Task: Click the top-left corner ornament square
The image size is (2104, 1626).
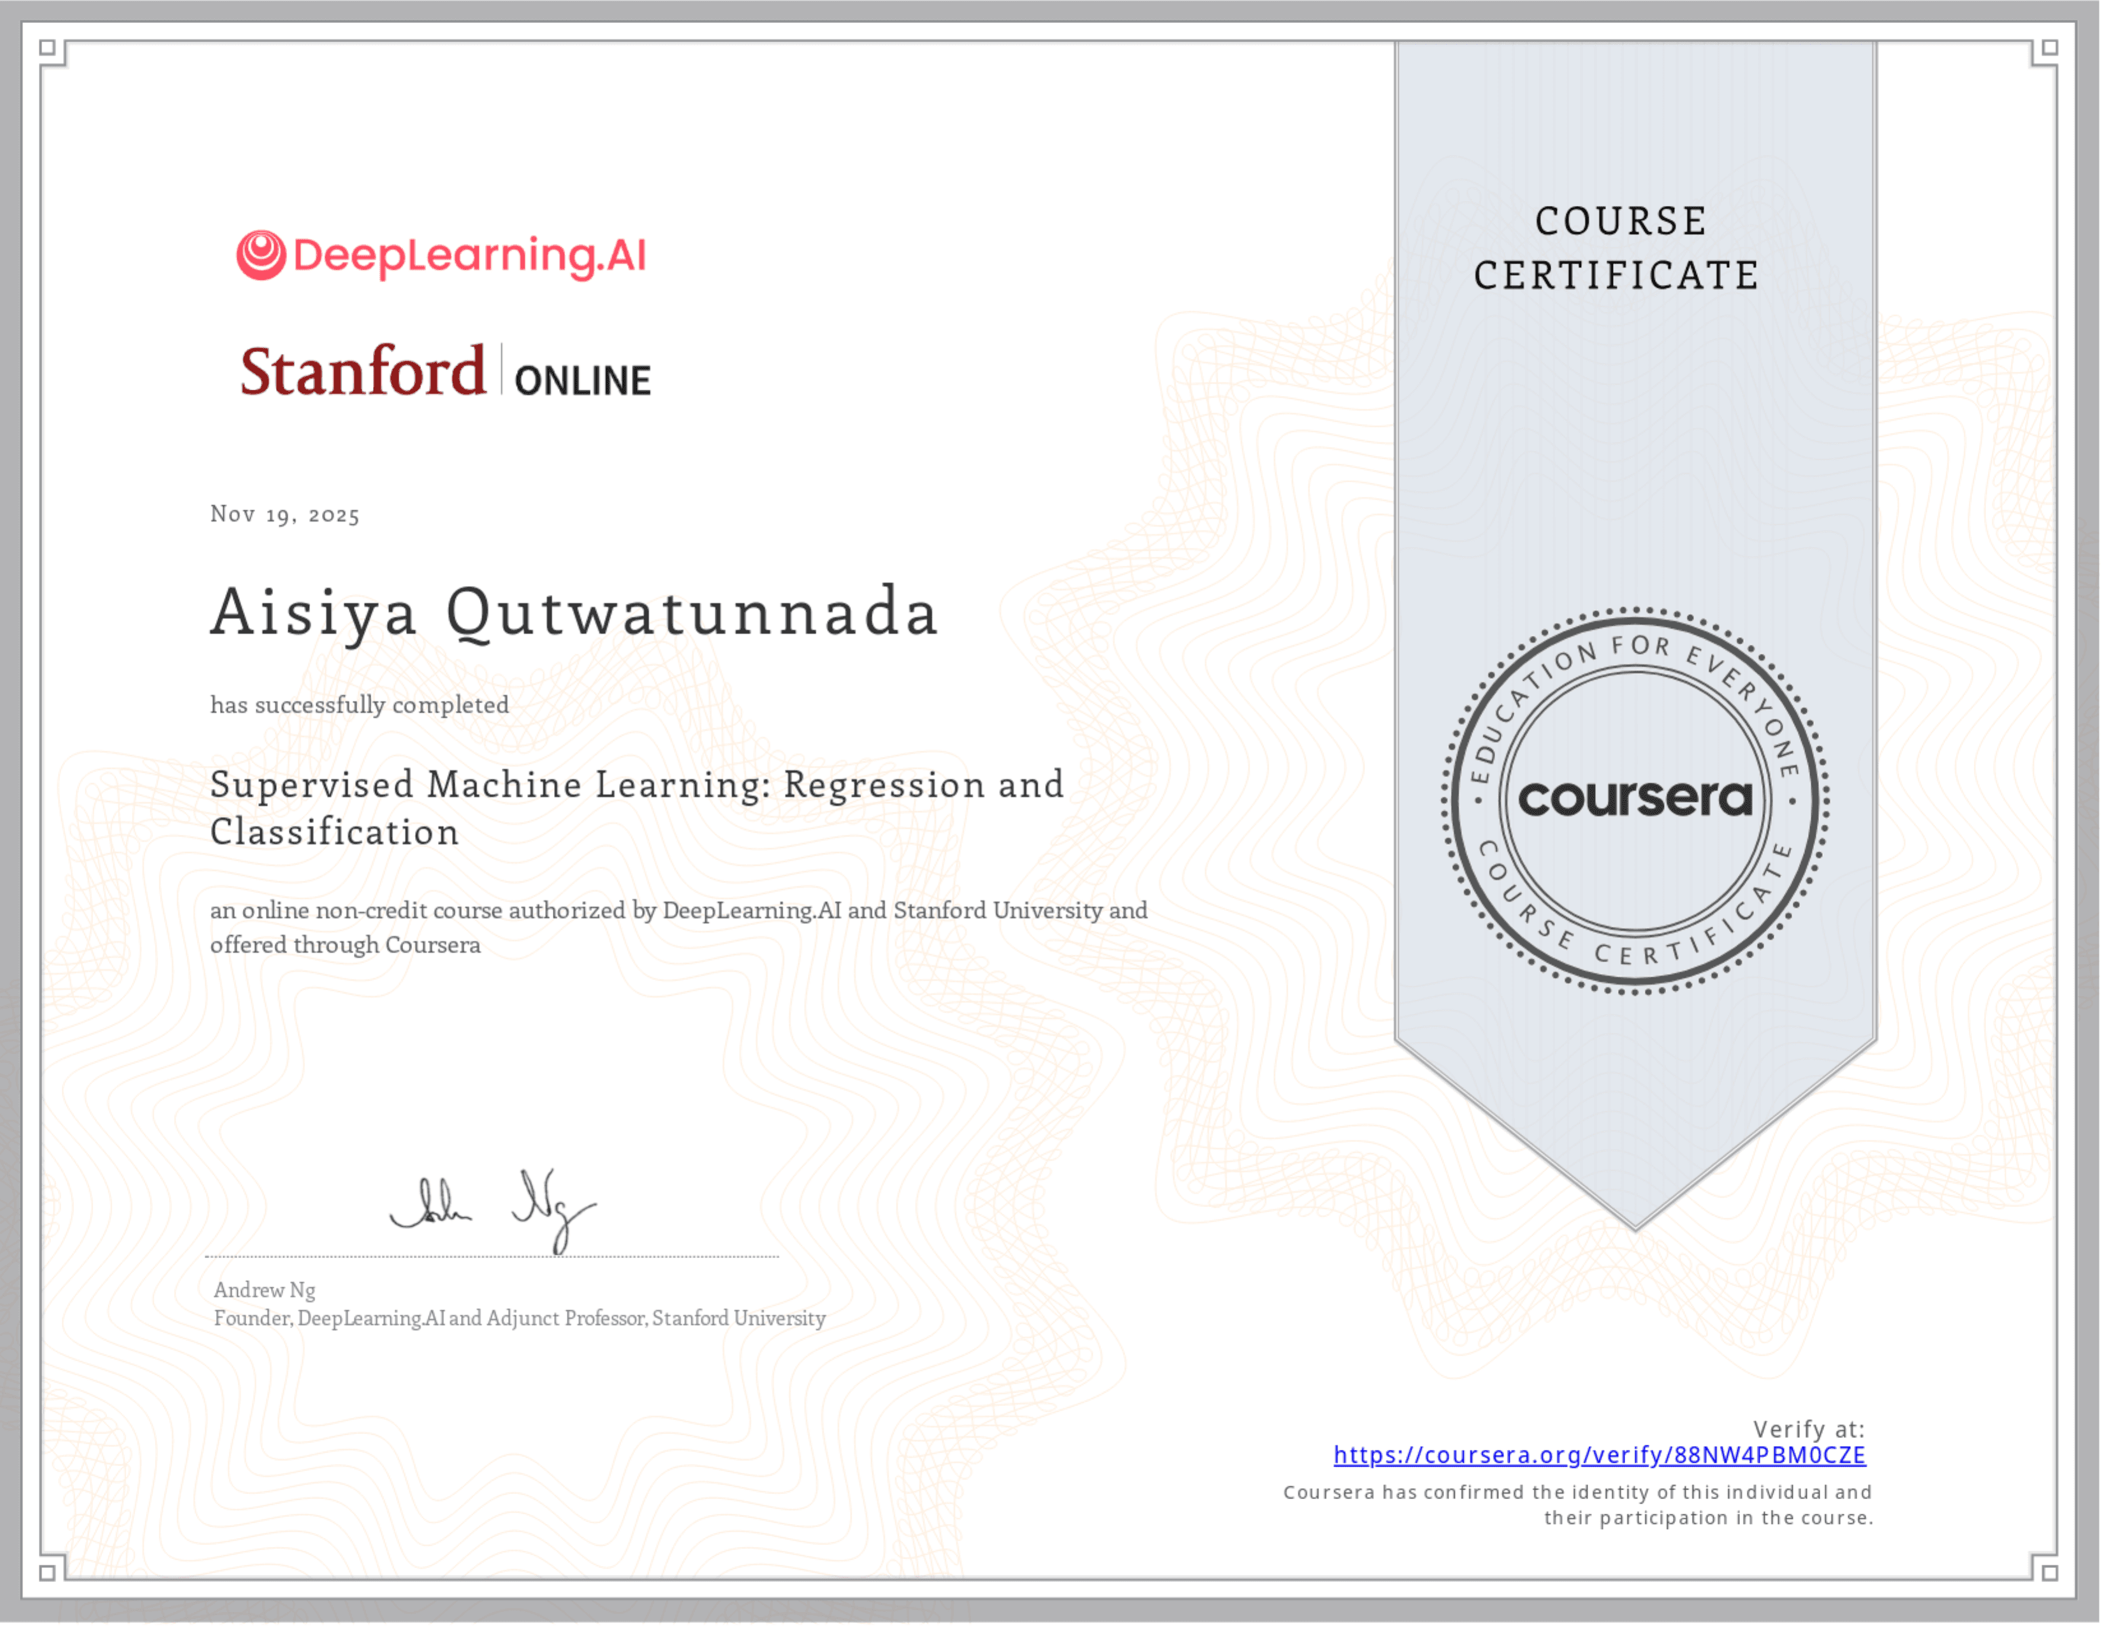Action: tap(48, 47)
